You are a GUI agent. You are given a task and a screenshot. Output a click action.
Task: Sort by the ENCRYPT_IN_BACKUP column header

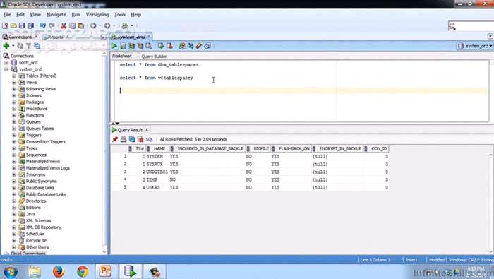[x=337, y=148]
